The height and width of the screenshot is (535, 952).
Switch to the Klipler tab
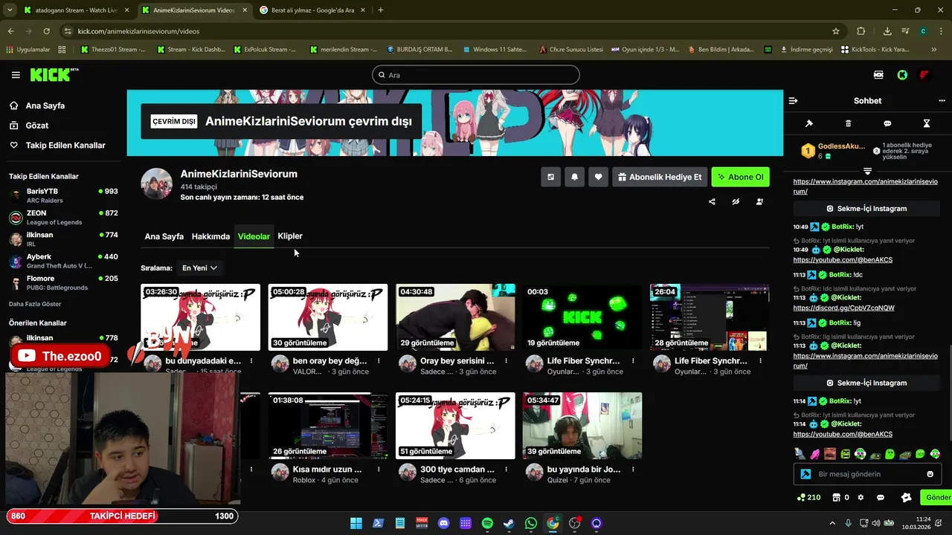pos(290,236)
